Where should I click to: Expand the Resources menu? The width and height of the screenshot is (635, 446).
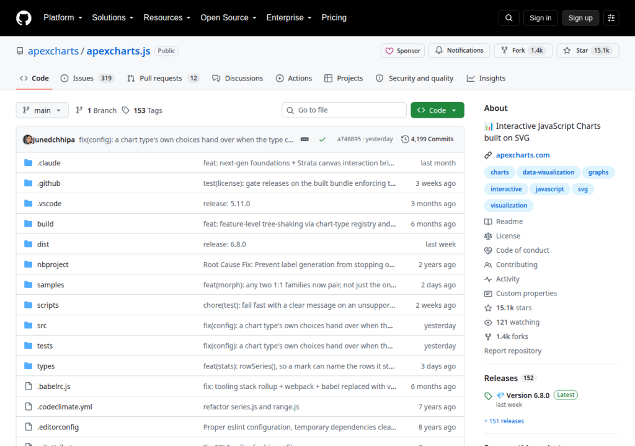[167, 18]
